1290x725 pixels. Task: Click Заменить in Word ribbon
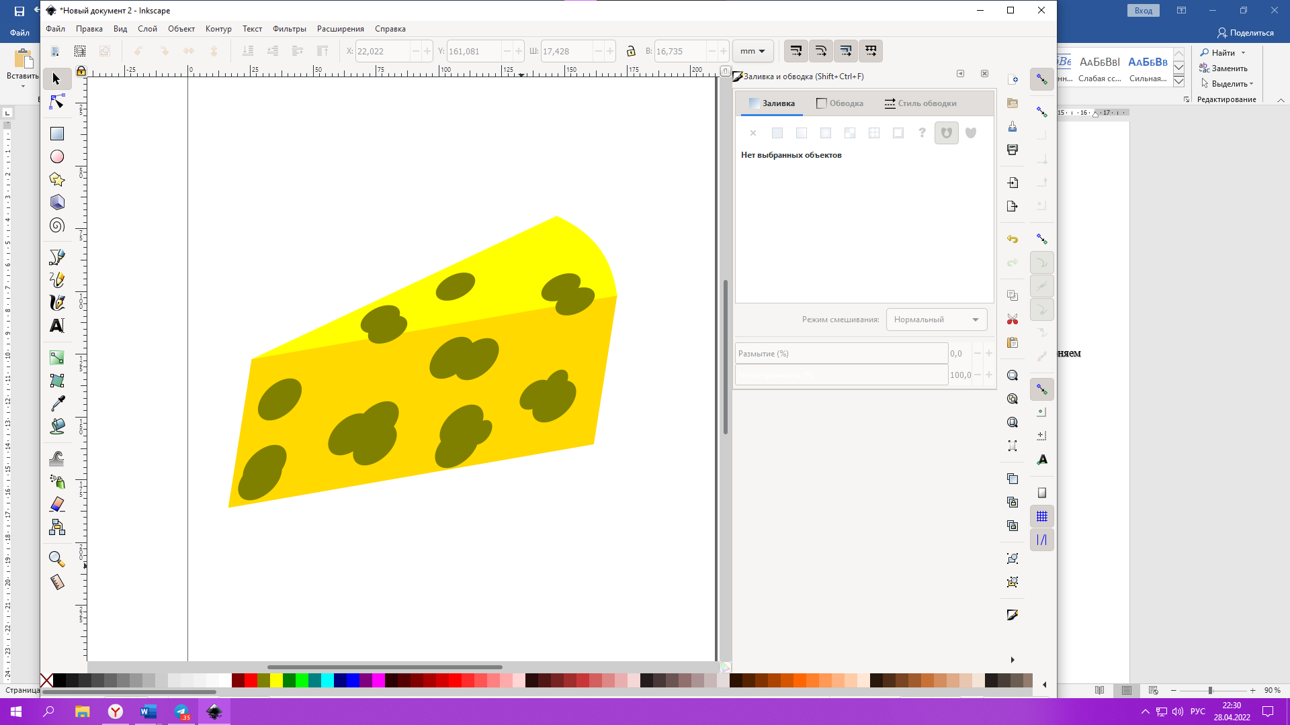click(1223, 68)
